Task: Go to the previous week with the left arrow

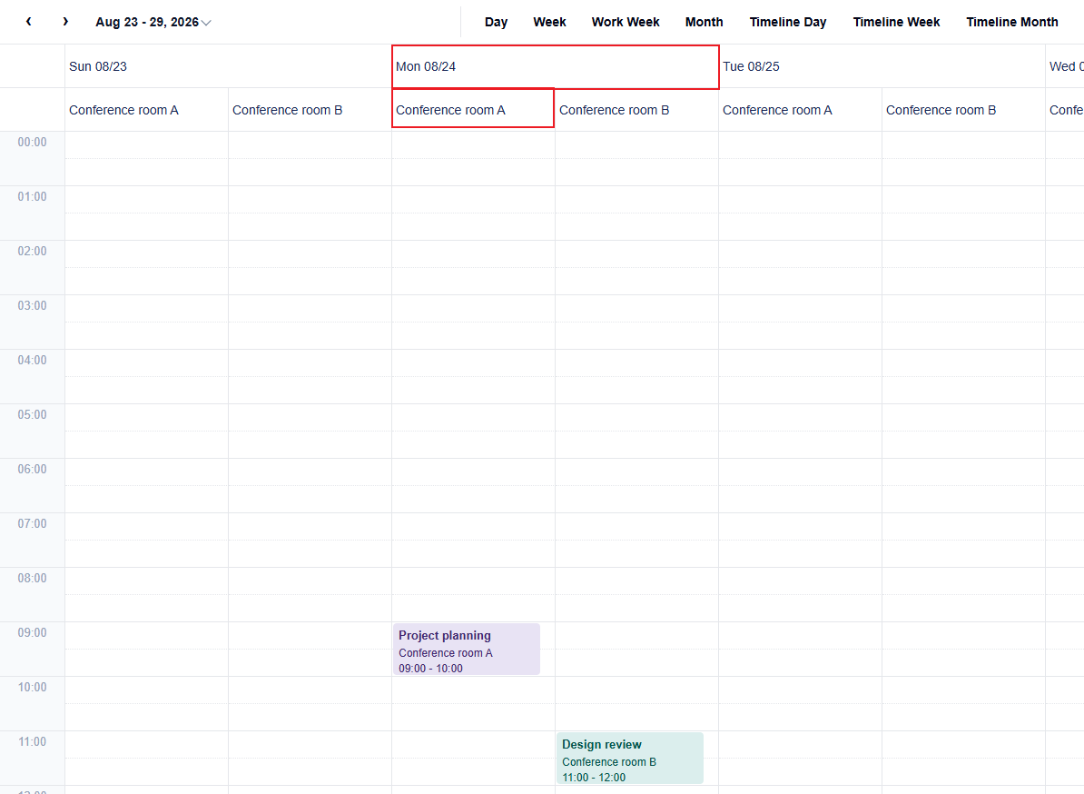Action: 28,22
